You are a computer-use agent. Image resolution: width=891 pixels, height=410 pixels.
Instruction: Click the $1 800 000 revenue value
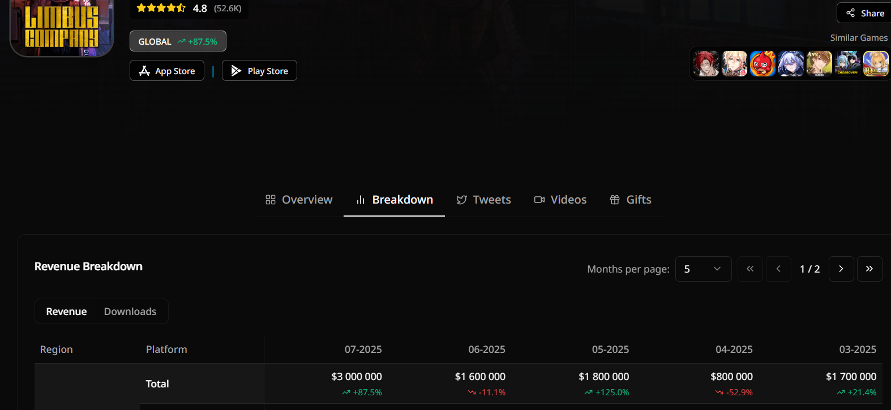[x=604, y=377]
